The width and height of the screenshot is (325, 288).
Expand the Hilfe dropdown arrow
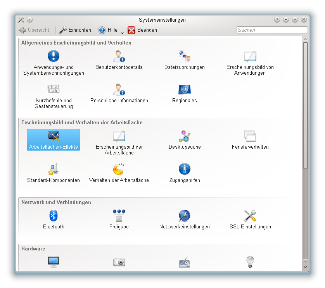tap(122, 33)
